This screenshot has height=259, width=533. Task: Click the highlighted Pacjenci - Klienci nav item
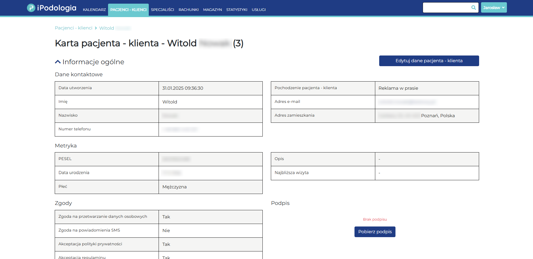click(128, 10)
